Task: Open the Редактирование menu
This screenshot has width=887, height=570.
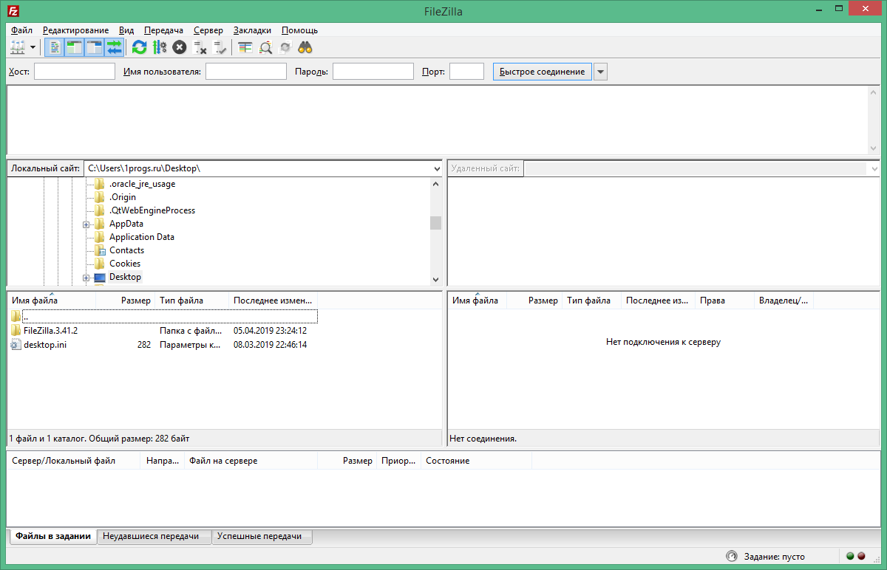Action: [75, 30]
